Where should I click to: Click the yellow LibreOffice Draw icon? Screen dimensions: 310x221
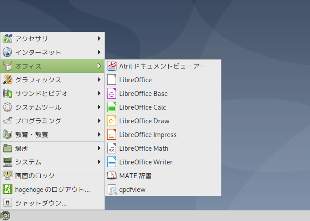(x=112, y=121)
